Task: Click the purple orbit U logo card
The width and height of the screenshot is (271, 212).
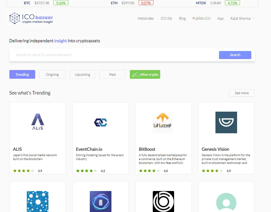Action: point(100,201)
